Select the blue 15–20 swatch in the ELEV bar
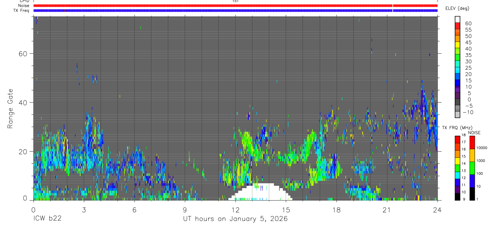The width and height of the screenshot is (492, 227). [458, 77]
